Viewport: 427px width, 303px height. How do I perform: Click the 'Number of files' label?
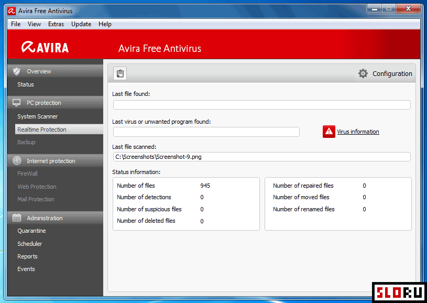[136, 186]
